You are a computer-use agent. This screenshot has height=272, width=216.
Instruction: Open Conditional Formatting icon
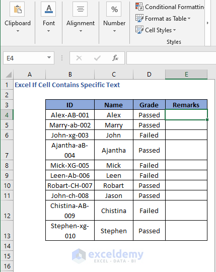tap(139, 7)
